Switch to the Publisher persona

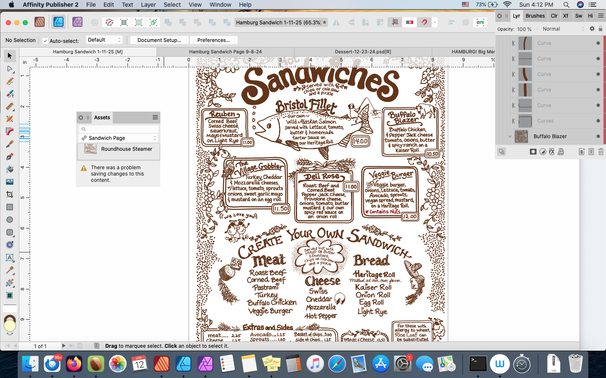tap(40, 22)
